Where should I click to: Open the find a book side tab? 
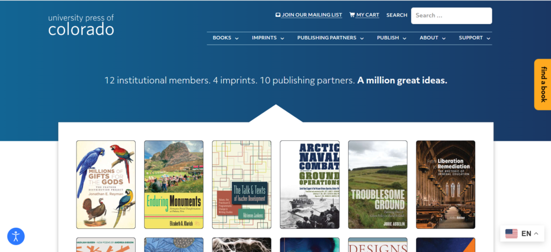[x=542, y=84]
